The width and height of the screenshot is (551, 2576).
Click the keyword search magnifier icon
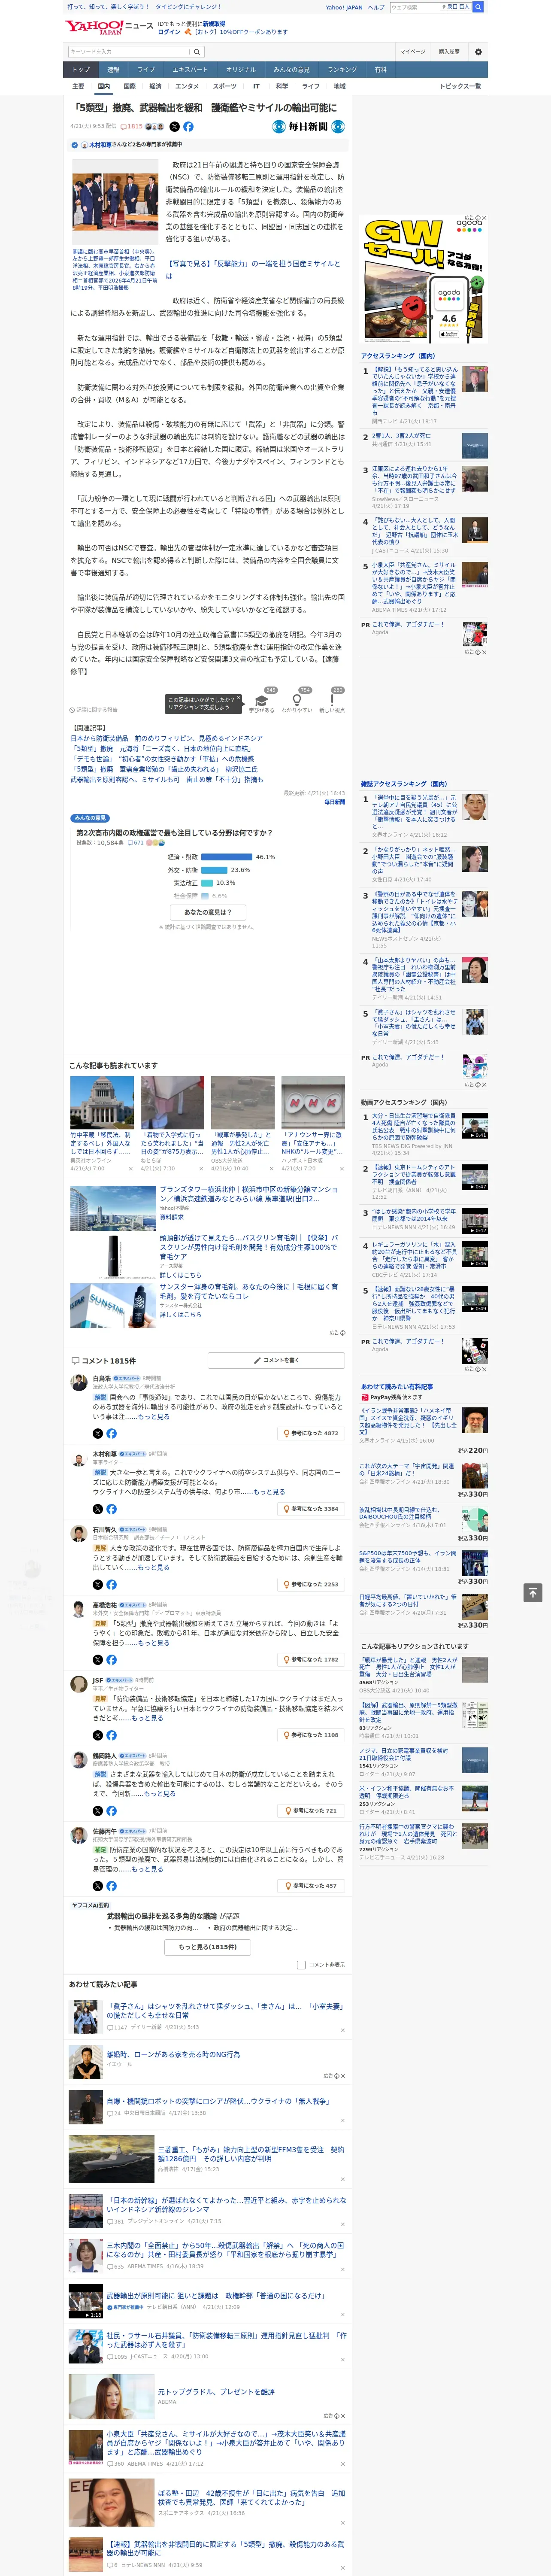pos(197,52)
